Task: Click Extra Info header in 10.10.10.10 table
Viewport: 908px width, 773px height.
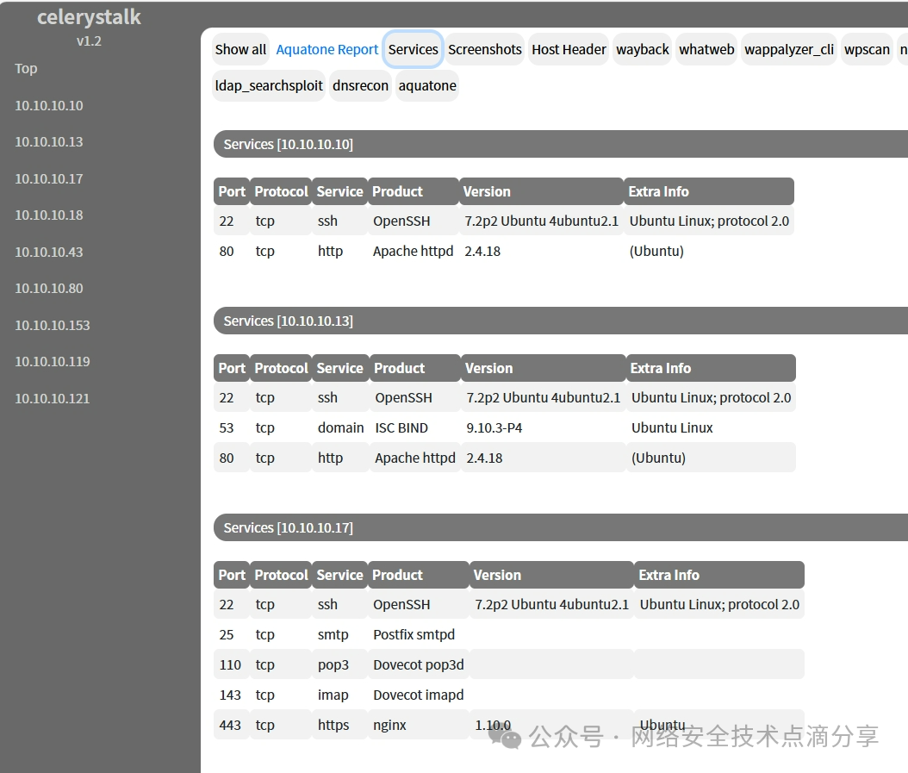Action: pos(708,192)
